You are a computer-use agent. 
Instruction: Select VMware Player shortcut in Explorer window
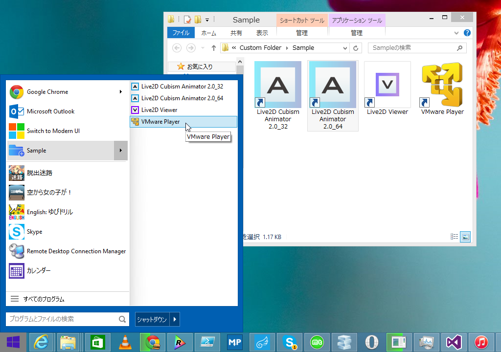point(442,89)
